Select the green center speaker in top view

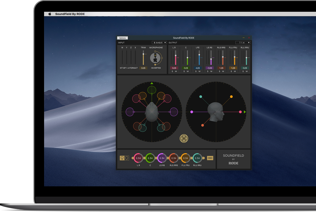(x=152, y=90)
